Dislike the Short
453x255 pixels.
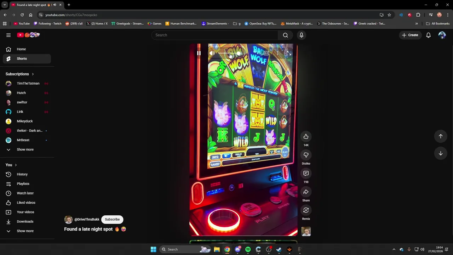(306, 155)
